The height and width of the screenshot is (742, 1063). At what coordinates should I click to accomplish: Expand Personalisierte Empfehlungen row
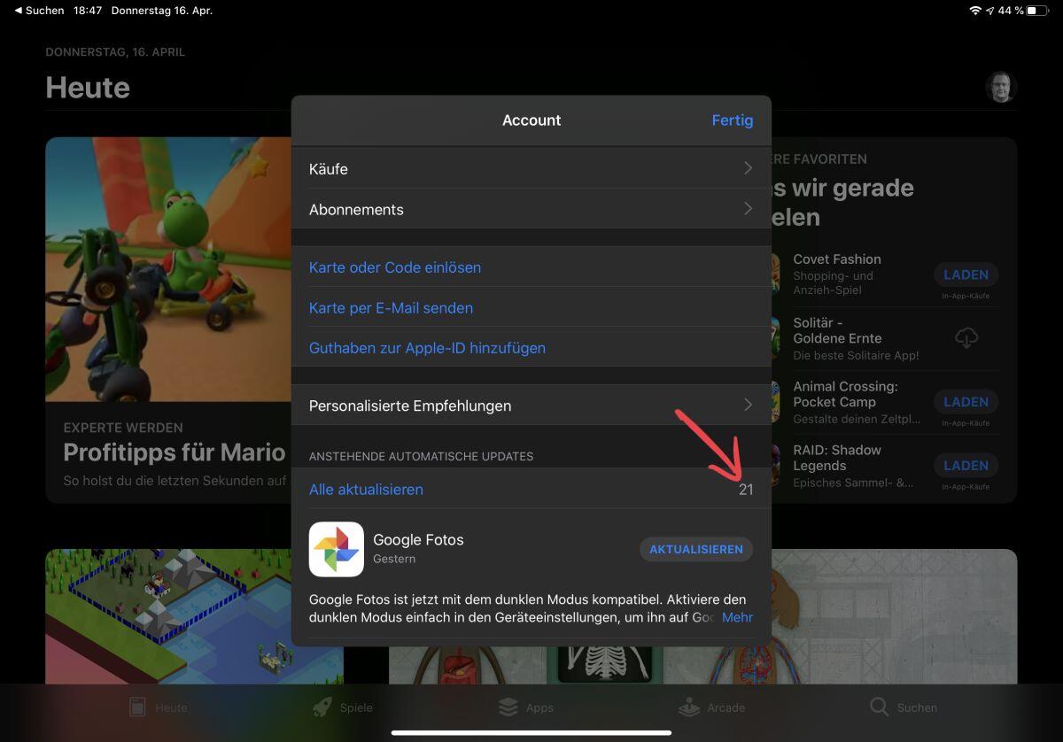pos(748,406)
